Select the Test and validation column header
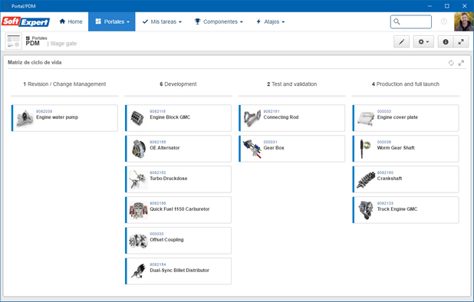The width and height of the screenshot is (474, 302). 291,84
